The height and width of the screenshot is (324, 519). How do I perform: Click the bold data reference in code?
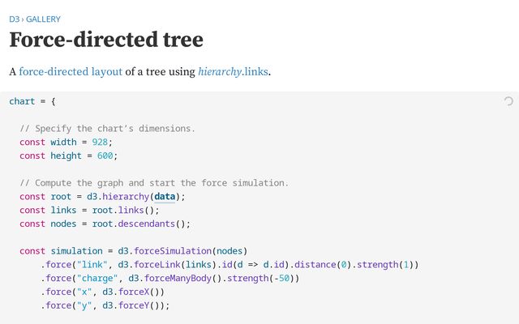point(165,196)
